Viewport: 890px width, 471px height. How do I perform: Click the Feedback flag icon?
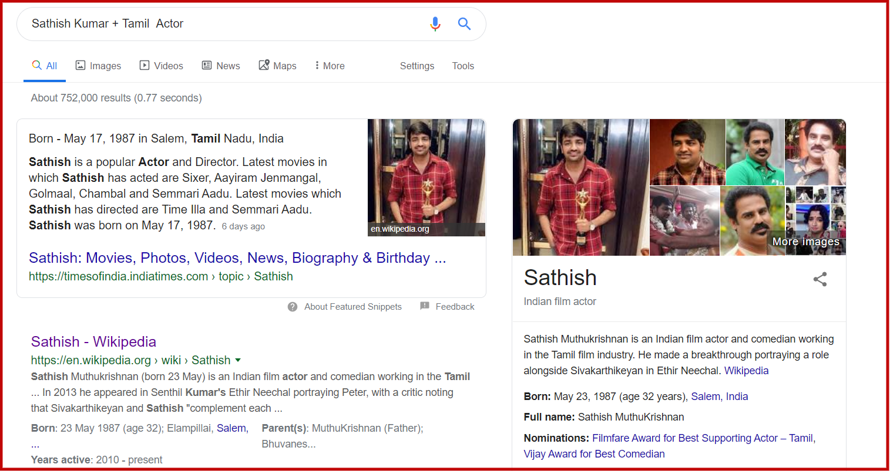point(425,306)
